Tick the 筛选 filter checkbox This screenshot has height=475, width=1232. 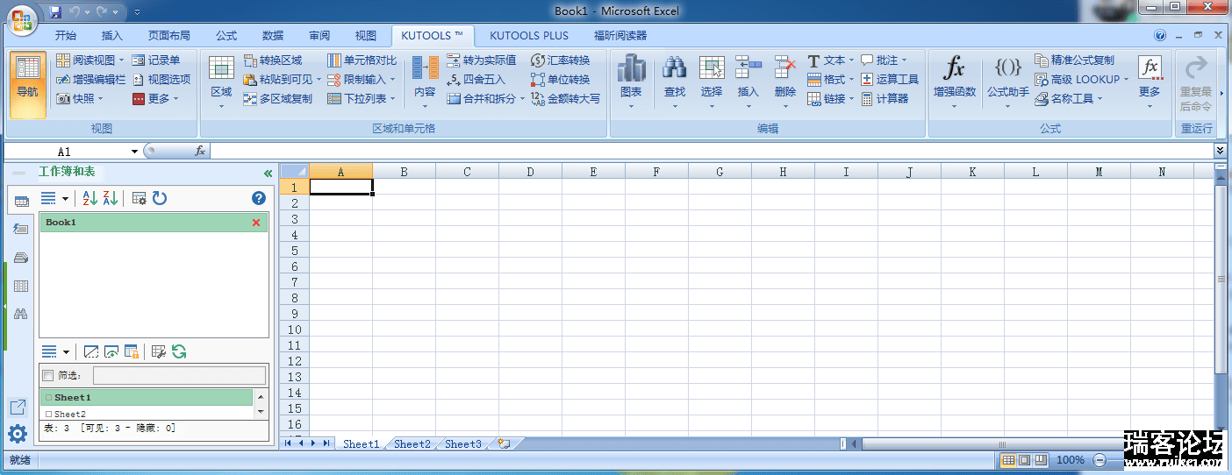click(x=48, y=375)
